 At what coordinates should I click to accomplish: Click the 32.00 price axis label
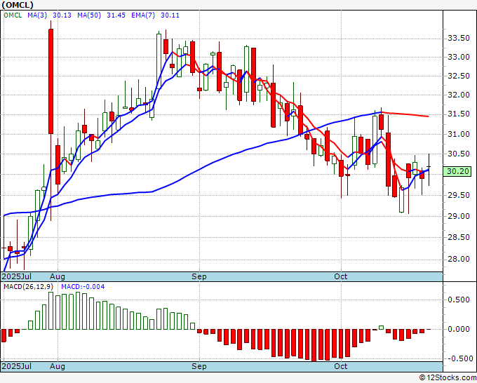pos(459,95)
